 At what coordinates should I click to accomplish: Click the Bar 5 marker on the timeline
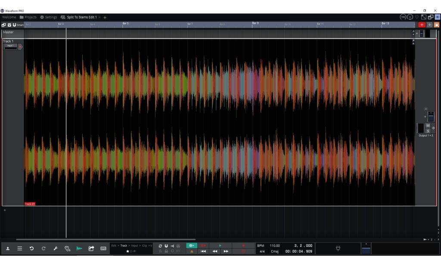[125, 23]
